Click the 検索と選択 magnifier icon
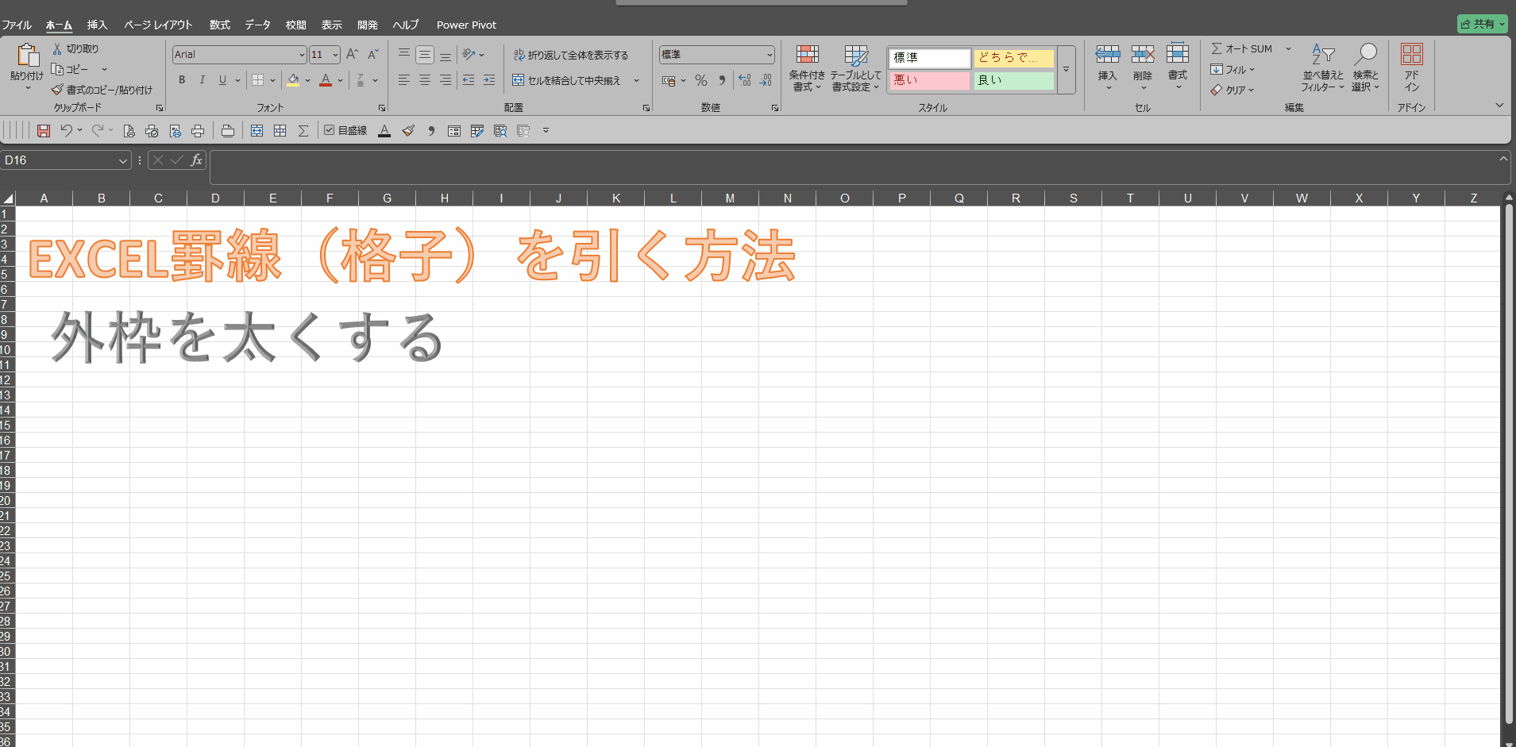The height and width of the screenshot is (747, 1516). point(1365,54)
